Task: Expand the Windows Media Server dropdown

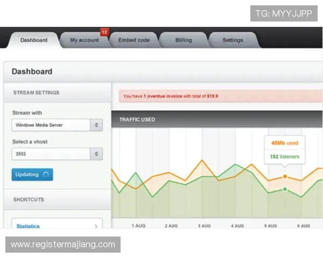Action: pyautogui.click(x=51, y=125)
